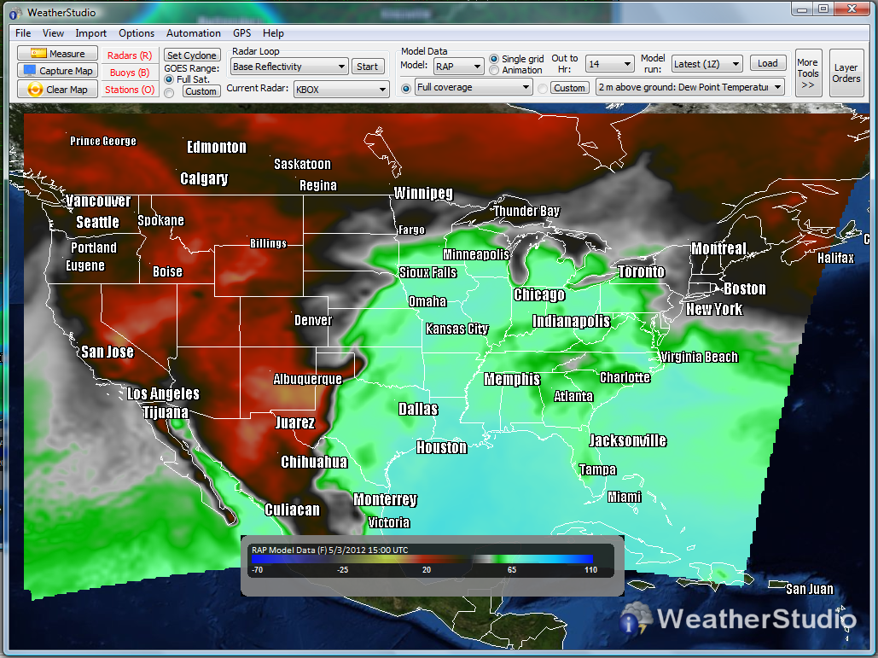Open the Options menu

(x=136, y=33)
